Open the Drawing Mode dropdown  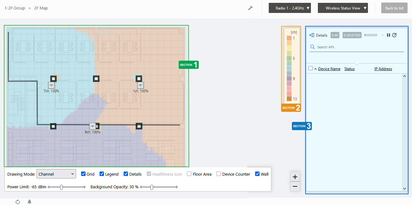[x=56, y=174]
